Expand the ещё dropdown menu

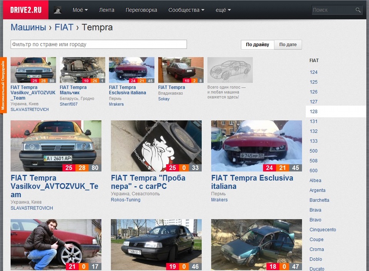(x=223, y=10)
